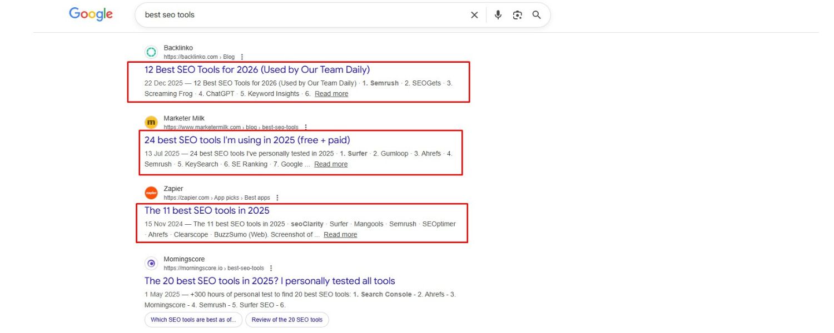Clear the search query with X icon
The image size is (834, 333).
(x=474, y=15)
